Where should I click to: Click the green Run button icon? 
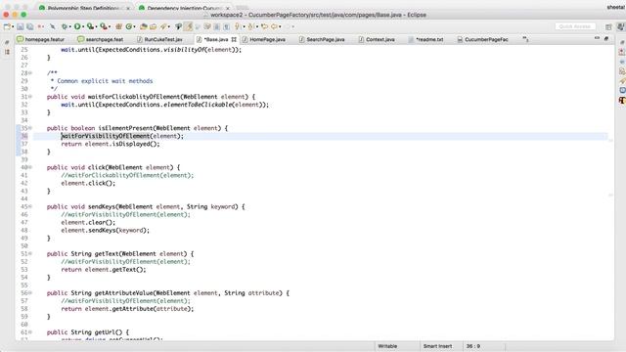pyautogui.click(x=77, y=26)
